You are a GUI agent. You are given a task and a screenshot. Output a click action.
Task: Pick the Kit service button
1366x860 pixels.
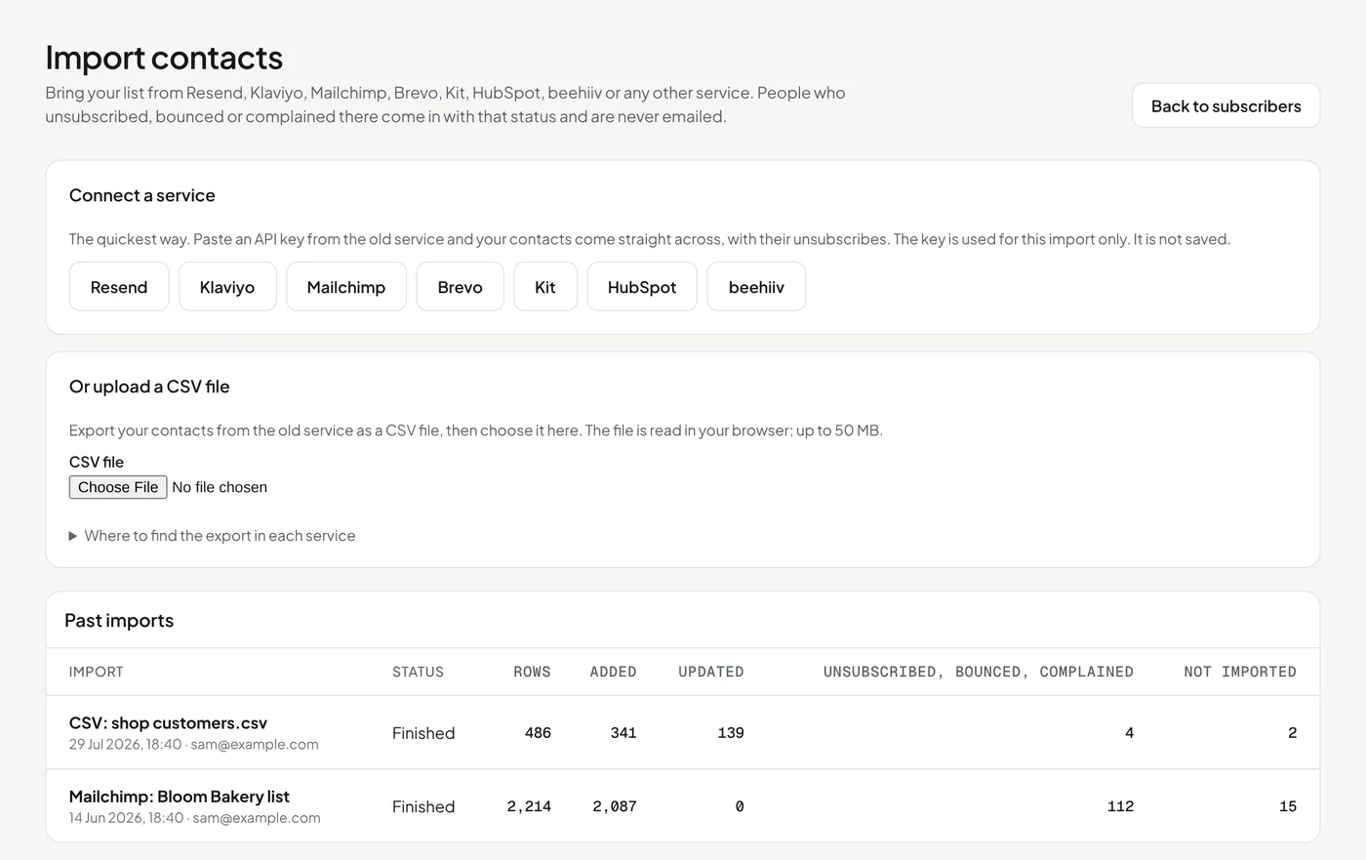tap(545, 287)
